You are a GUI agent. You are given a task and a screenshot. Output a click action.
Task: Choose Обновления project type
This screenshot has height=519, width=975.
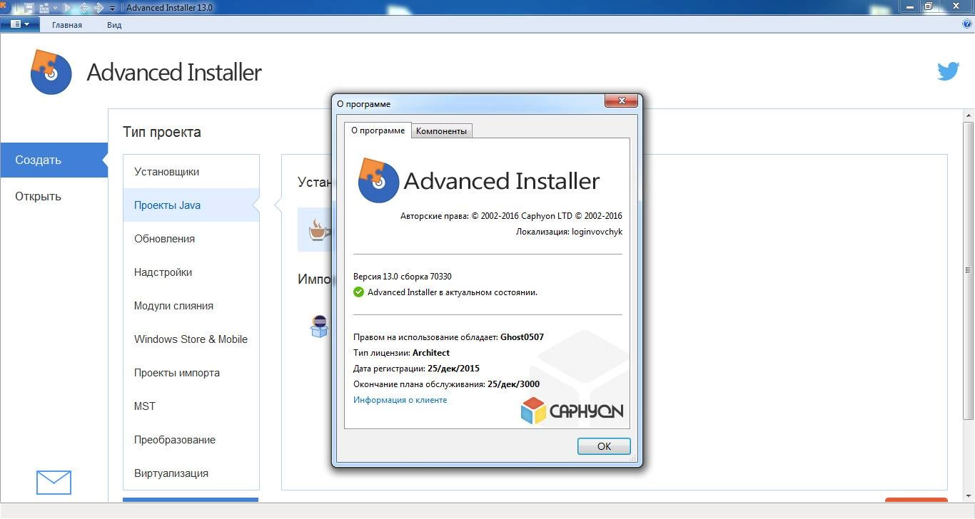[191, 239]
